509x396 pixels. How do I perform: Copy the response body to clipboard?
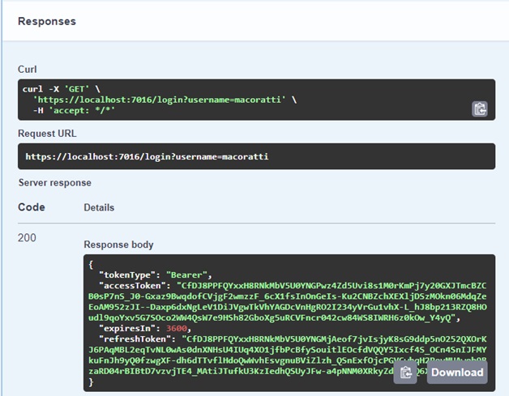pos(406,373)
